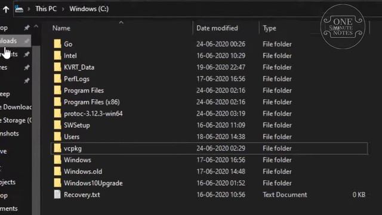Select the SWSetup folder name
The width and height of the screenshot is (382, 215).
point(77,125)
